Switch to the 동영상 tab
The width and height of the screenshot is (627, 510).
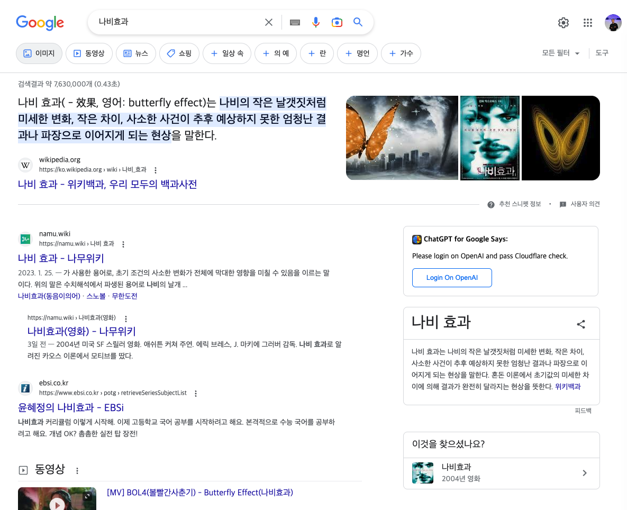(x=89, y=53)
